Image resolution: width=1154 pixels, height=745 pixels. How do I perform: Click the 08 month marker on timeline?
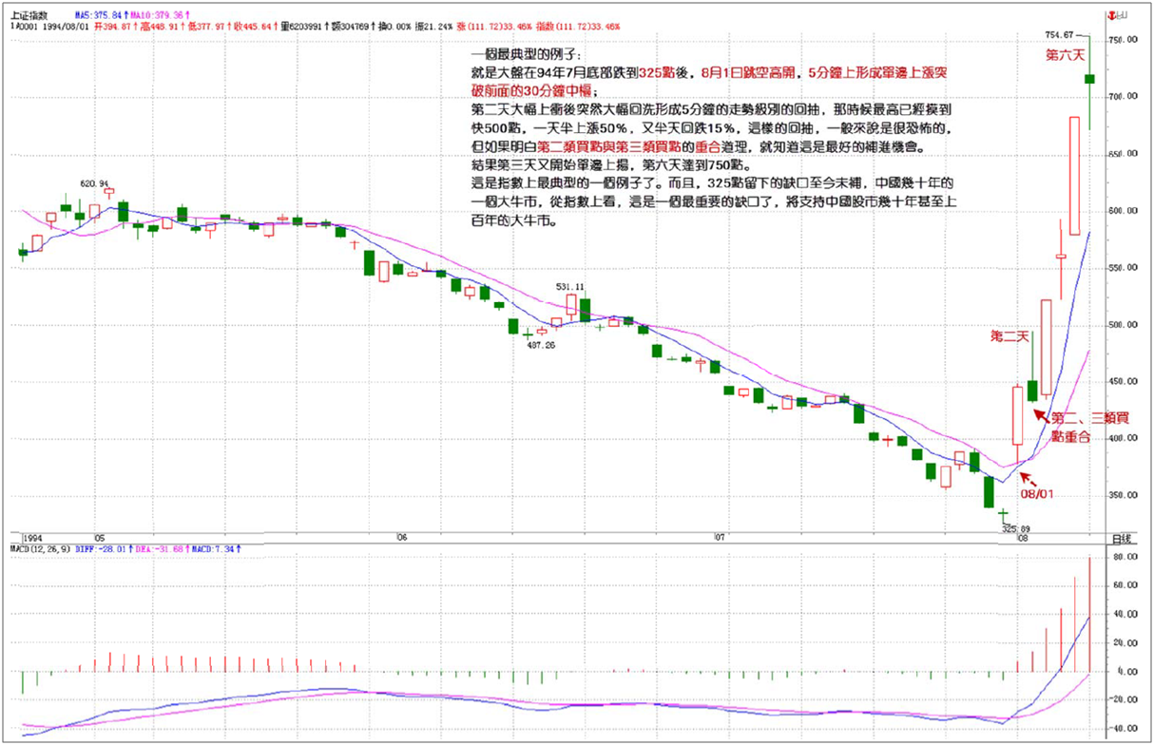tap(1021, 538)
